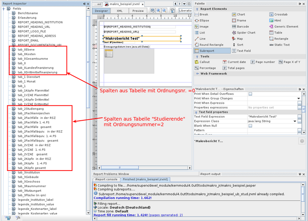
Task: Insert the Page number tool
Action: point(263,62)
